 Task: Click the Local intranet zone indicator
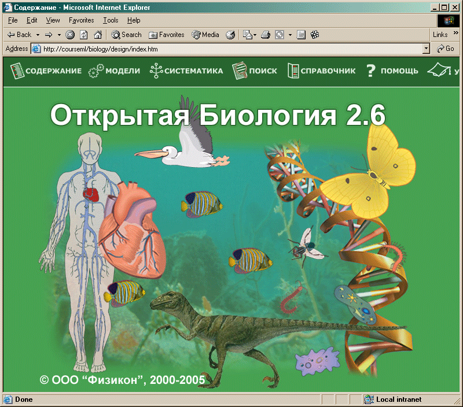click(394, 399)
